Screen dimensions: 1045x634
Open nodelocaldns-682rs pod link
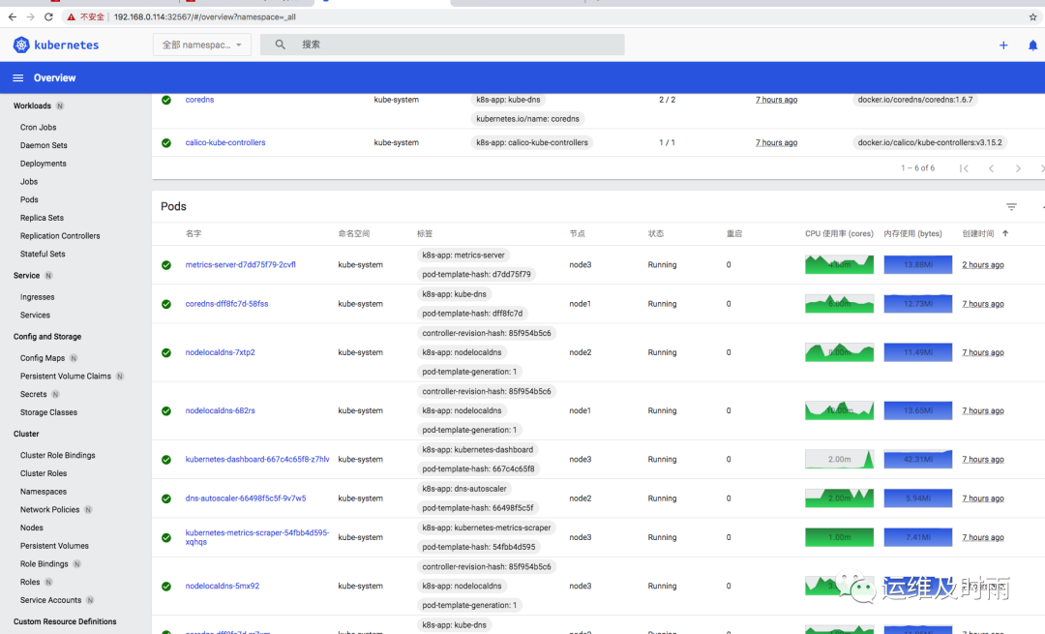[220, 410]
